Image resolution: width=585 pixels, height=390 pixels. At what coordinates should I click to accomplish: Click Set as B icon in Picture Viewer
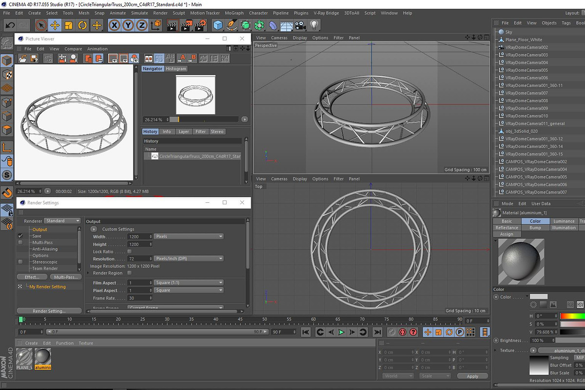(x=192, y=58)
